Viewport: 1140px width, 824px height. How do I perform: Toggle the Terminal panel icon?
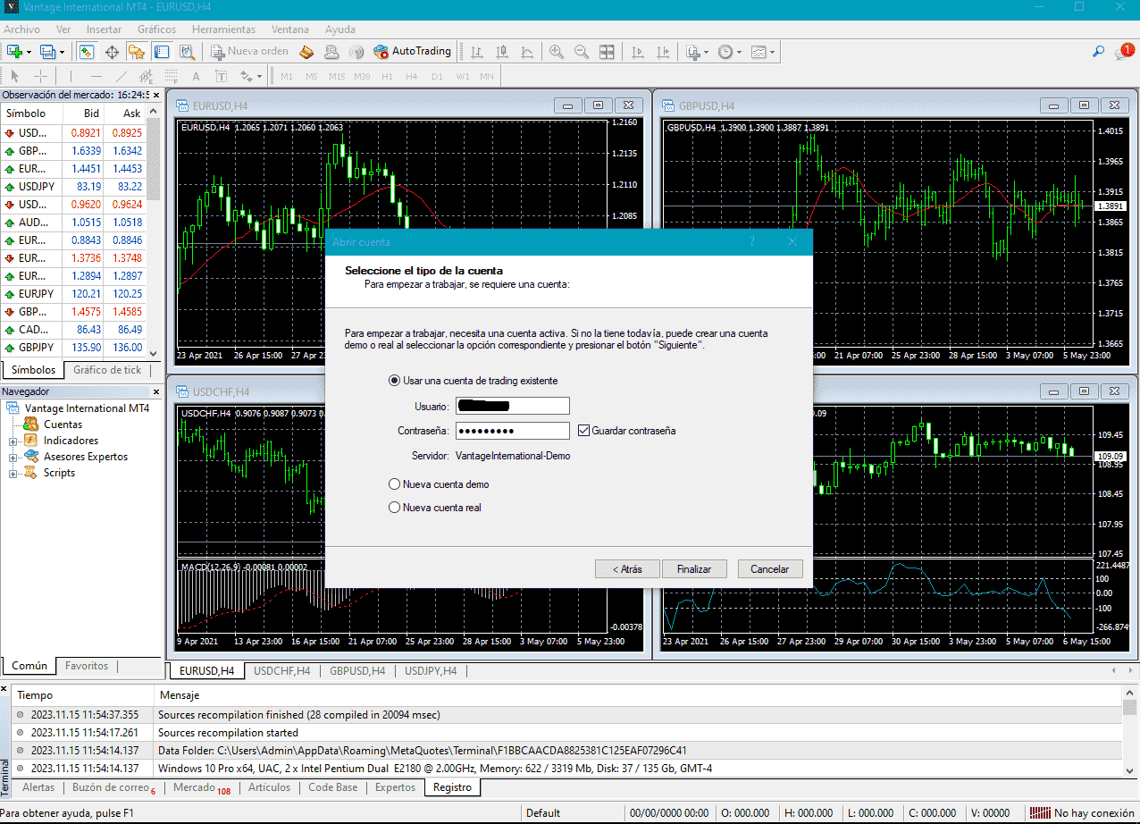point(162,52)
